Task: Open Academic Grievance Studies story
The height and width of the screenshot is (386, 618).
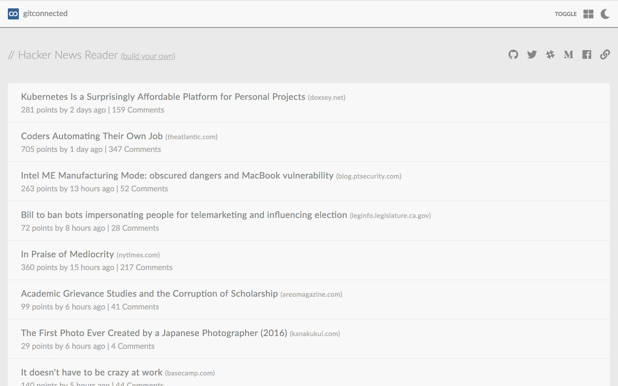Action: point(150,293)
